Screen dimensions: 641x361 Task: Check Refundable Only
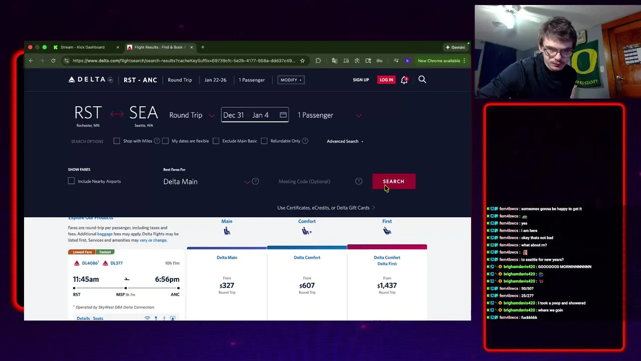tap(264, 141)
